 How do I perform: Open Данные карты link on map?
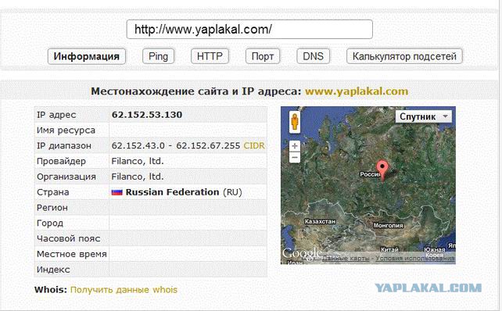[346, 258]
